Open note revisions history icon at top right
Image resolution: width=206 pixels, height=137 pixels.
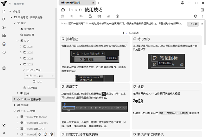click(195, 16)
